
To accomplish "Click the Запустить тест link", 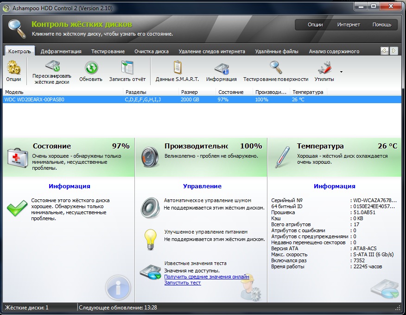I will point(183,283).
